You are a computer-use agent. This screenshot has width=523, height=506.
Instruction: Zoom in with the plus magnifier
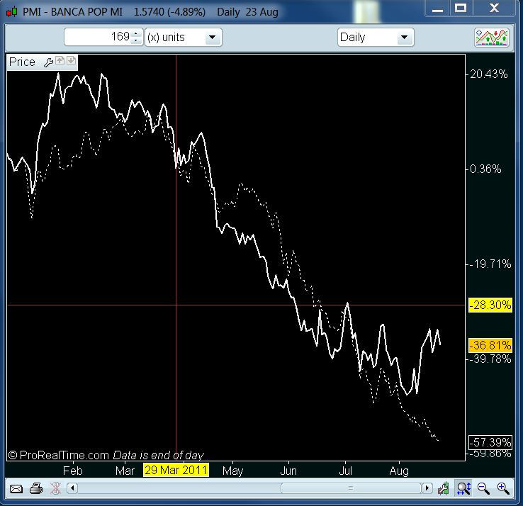(x=503, y=489)
